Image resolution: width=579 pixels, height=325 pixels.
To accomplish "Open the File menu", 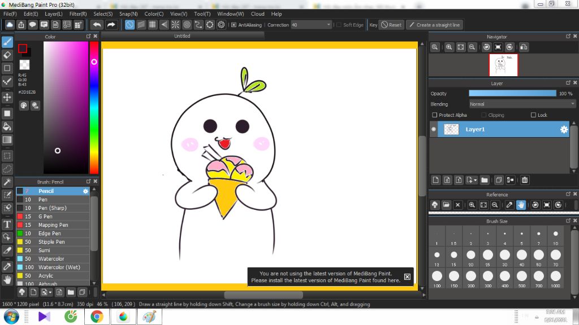I will pyautogui.click(x=10, y=14).
